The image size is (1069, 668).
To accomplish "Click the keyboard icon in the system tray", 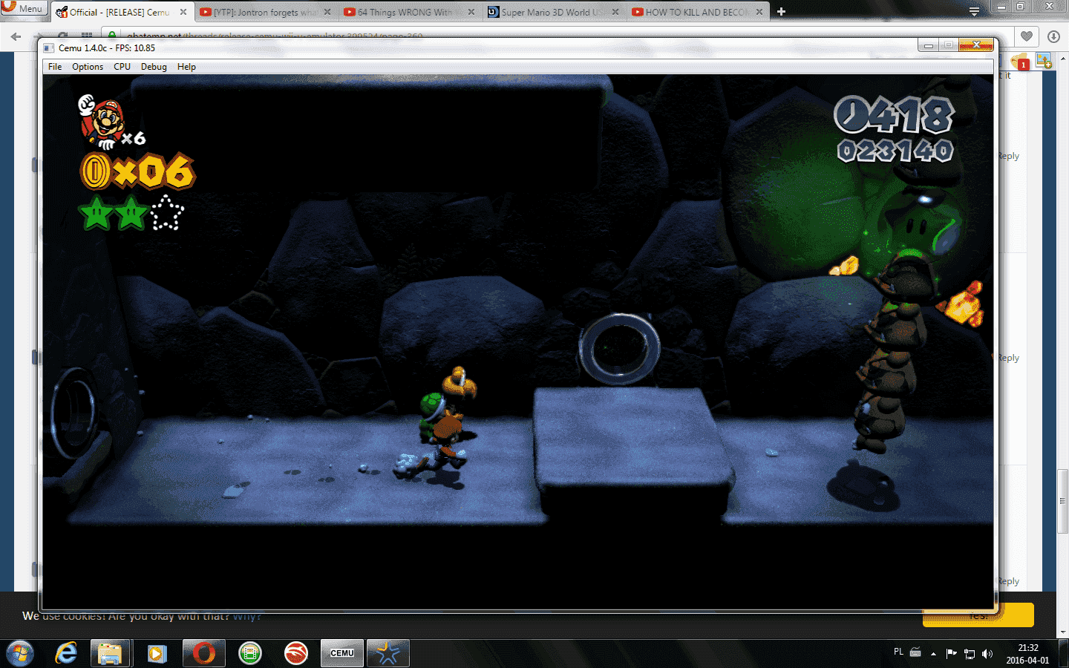I will [x=915, y=653].
